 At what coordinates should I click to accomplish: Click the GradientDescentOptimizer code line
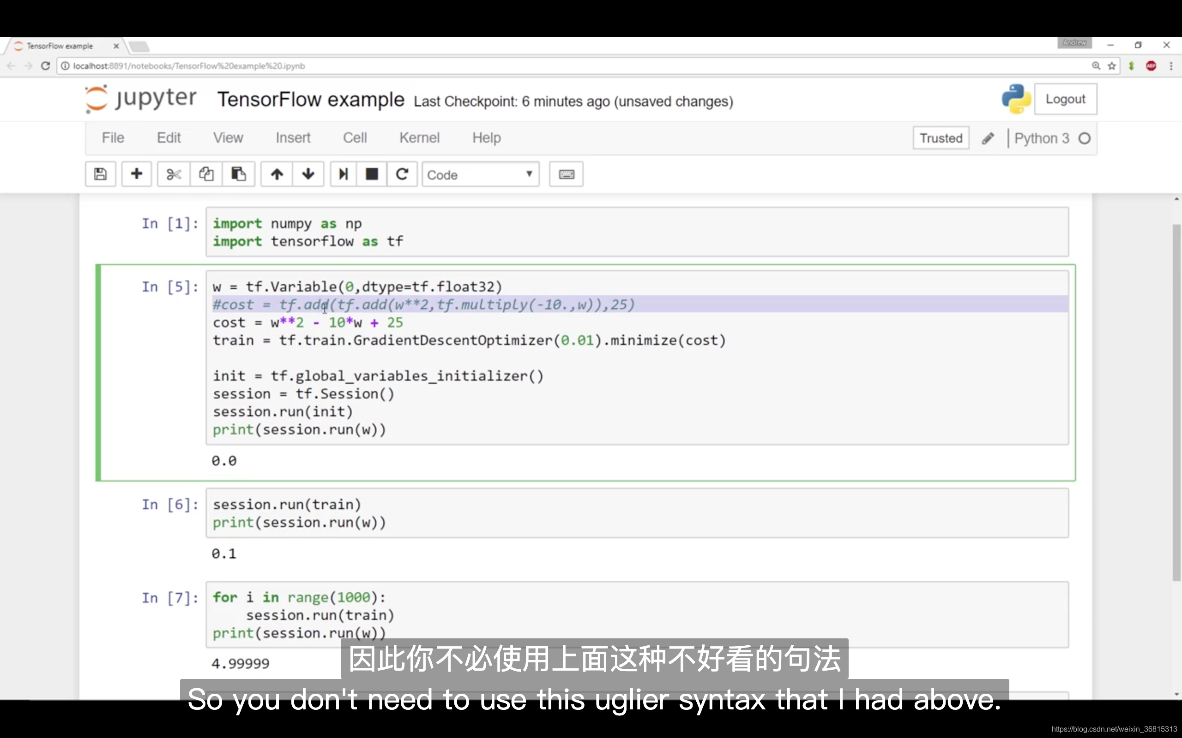tap(469, 340)
